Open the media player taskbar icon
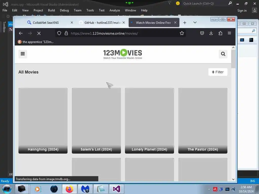The width and height of the screenshot is (259, 194). click(x=37, y=189)
